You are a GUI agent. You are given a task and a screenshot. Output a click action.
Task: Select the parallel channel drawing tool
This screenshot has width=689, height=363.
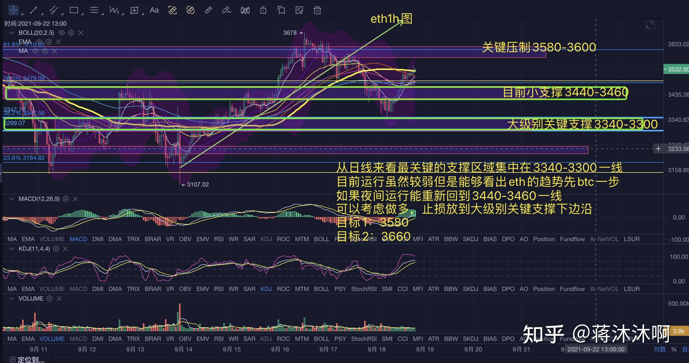click(54, 10)
